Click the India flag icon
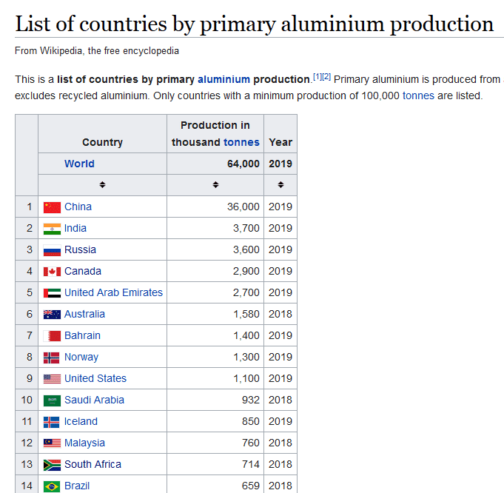The width and height of the screenshot is (504, 493). click(52, 229)
